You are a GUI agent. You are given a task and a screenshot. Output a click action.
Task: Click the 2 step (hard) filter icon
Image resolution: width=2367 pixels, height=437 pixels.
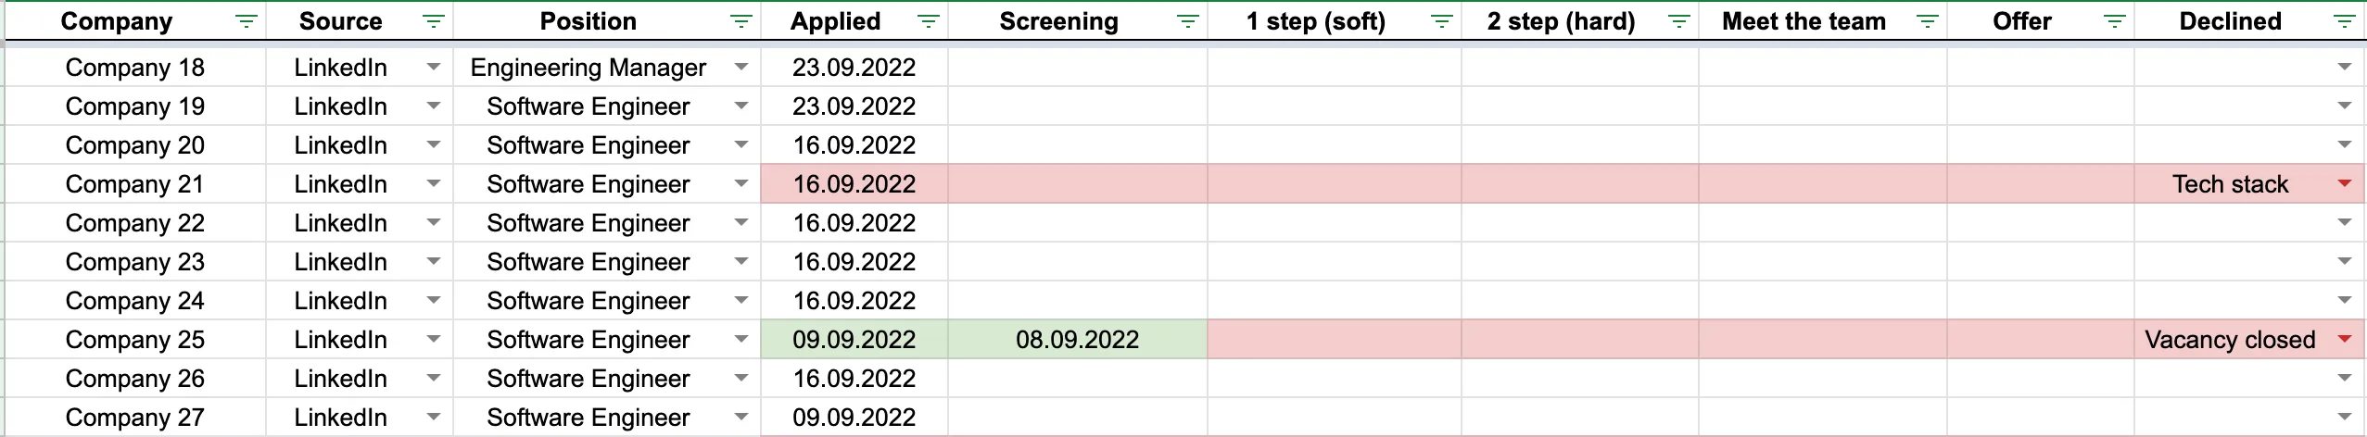coord(1678,21)
